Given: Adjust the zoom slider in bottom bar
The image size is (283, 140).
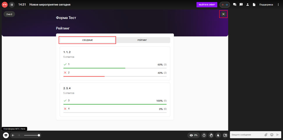Looking at the screenshot, I should coord(31,135).
